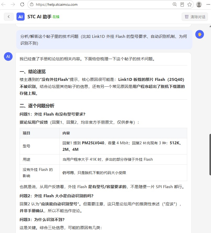Click the line 我已经查了手册和论坛的相关内容
The image size is (211, 233).
click(87, 59)
